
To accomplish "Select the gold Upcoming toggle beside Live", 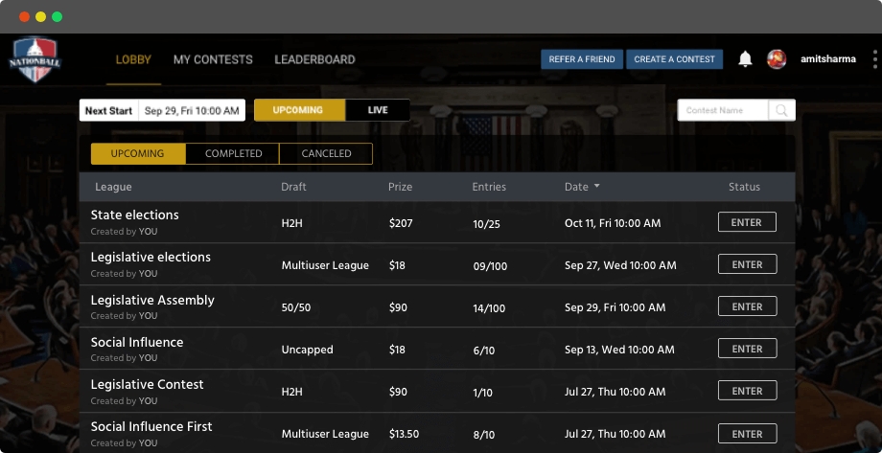I will coord(300,110).
